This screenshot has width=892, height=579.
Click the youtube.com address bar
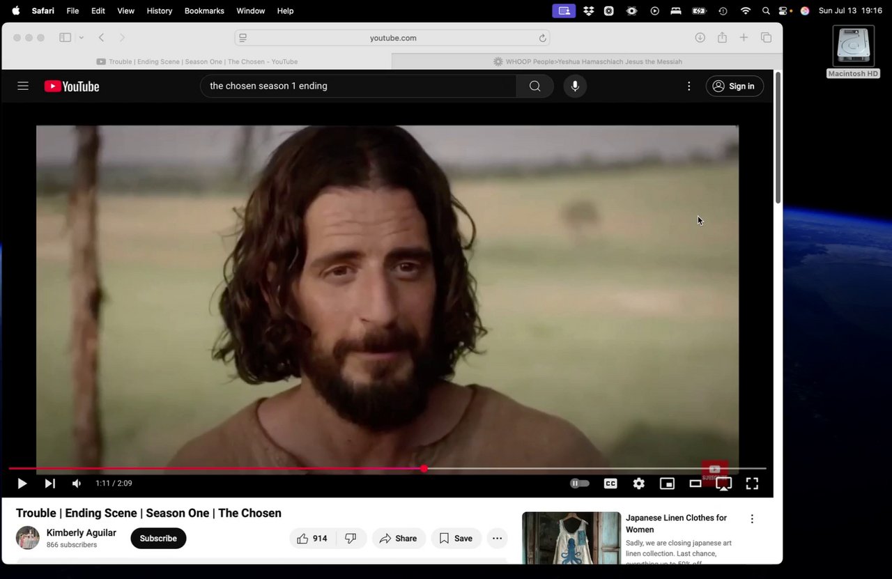click(392, 38)
